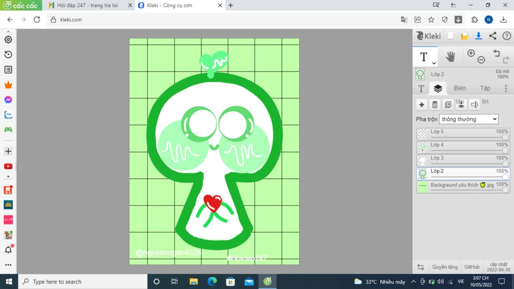The image size is (514, 289).
Task: Open the games sidebar icon
Action: pos(8,130)
